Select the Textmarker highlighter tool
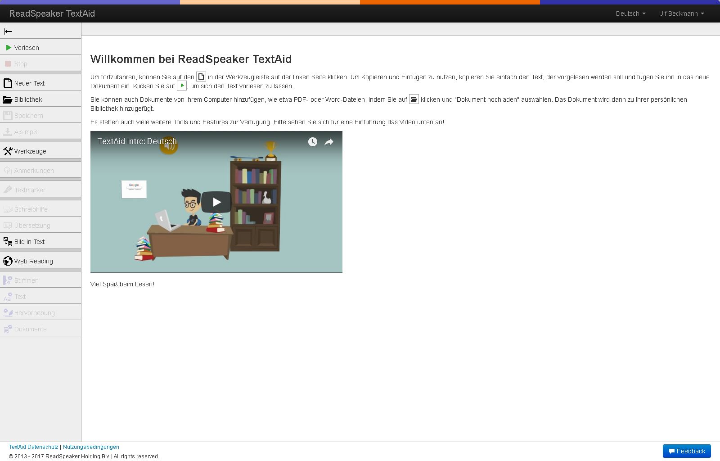 40,190
